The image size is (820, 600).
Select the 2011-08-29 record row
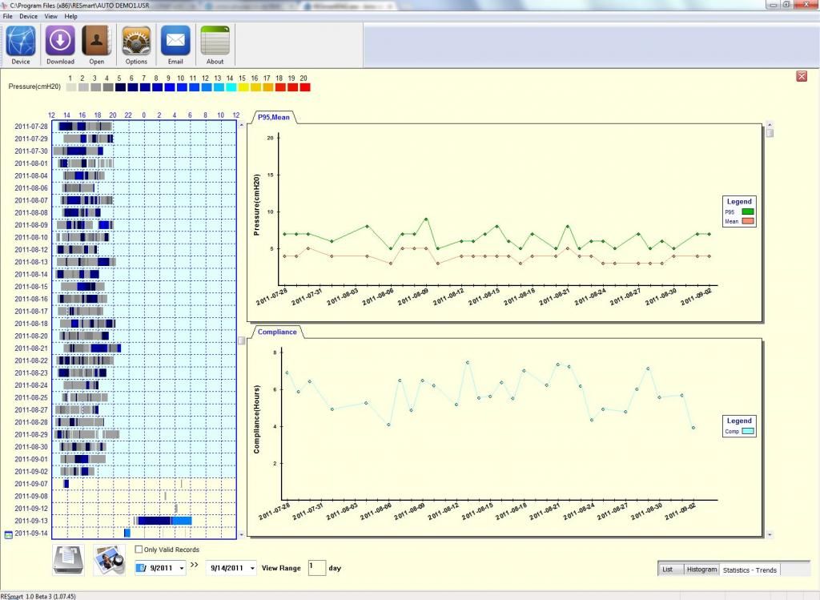coord(124,435)
